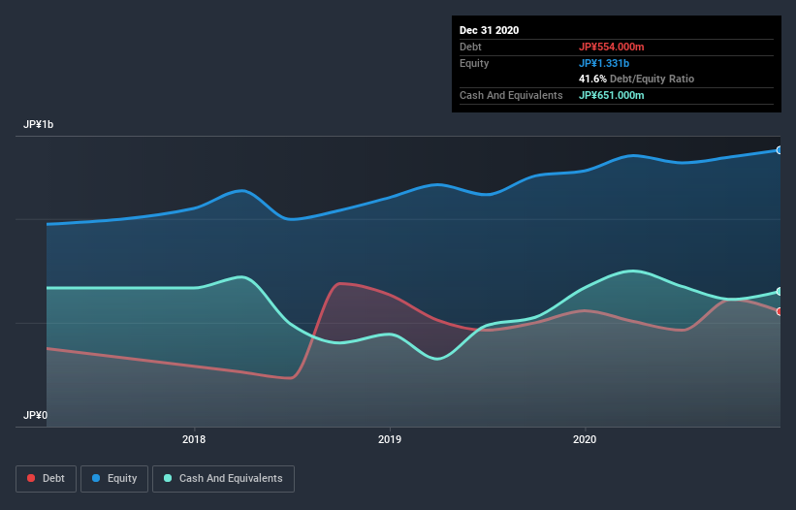
Task: Toggle the Debt series legend button
Action: tap(47, 479)
